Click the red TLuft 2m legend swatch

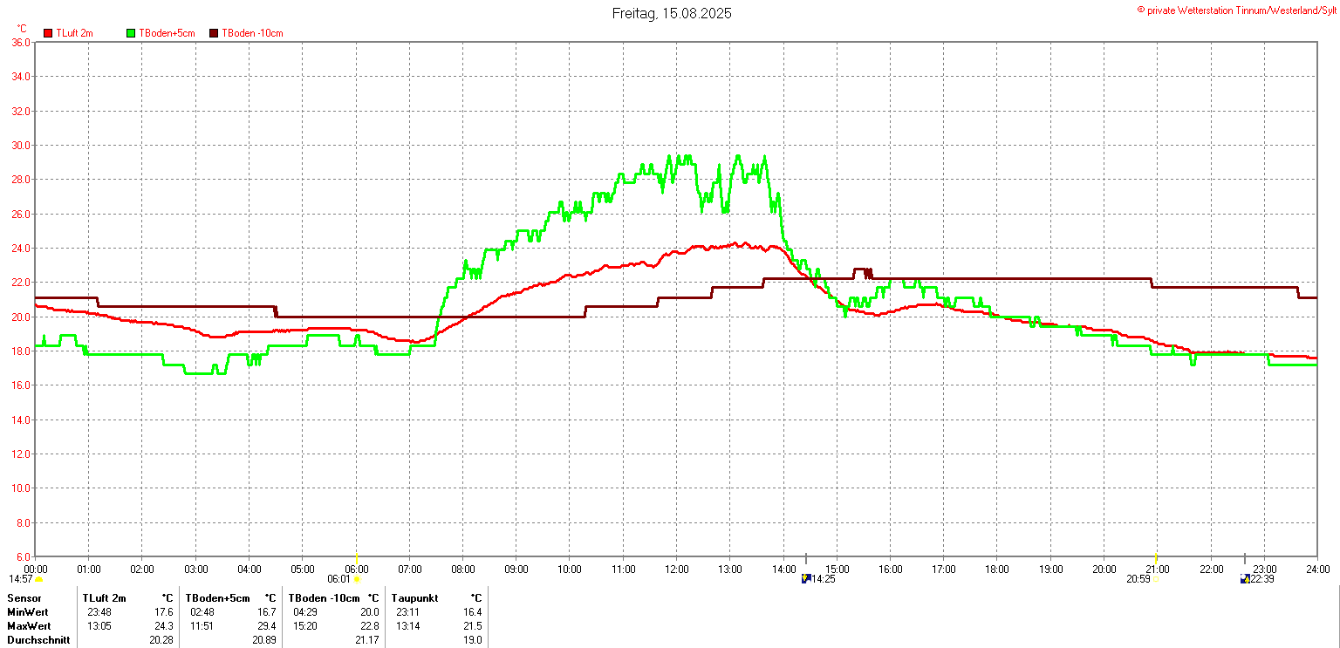tap(48, 33)
